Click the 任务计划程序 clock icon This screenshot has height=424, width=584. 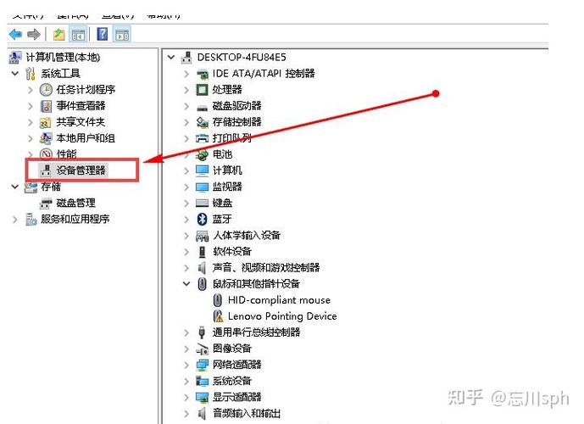coord(46,89)
